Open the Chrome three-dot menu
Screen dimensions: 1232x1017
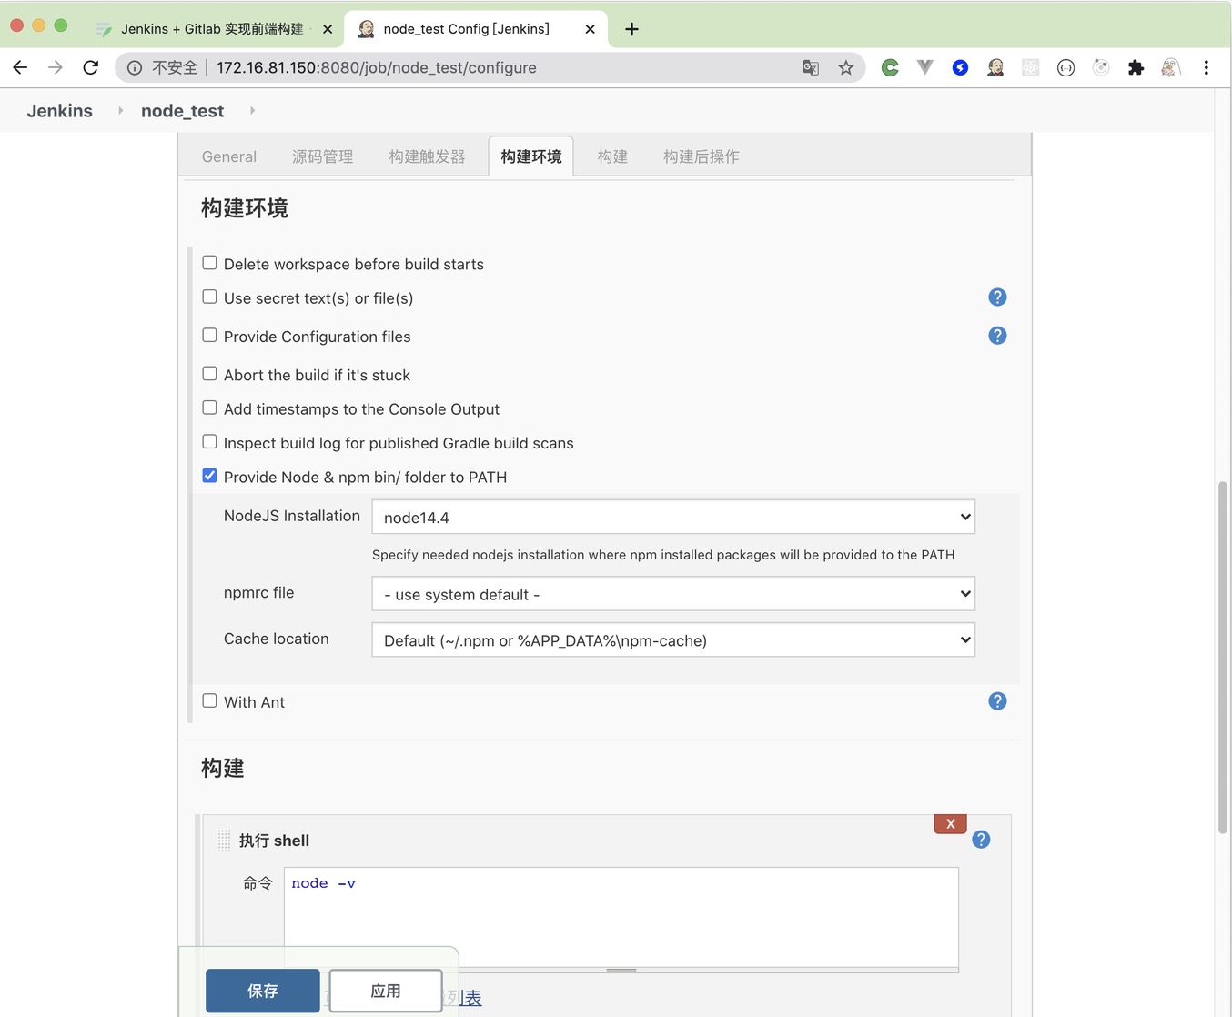[1207, 67]
